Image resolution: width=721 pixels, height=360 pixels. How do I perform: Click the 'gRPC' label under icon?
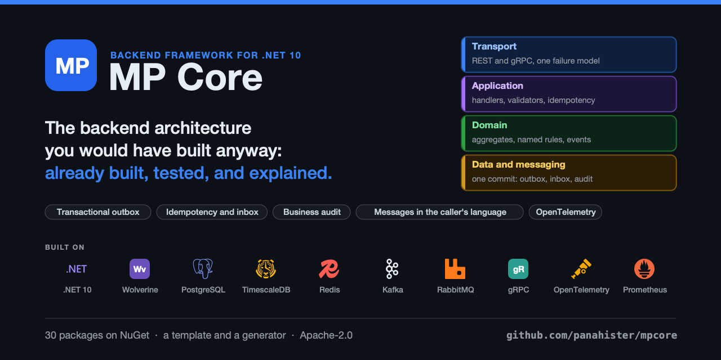click(518, 290)
